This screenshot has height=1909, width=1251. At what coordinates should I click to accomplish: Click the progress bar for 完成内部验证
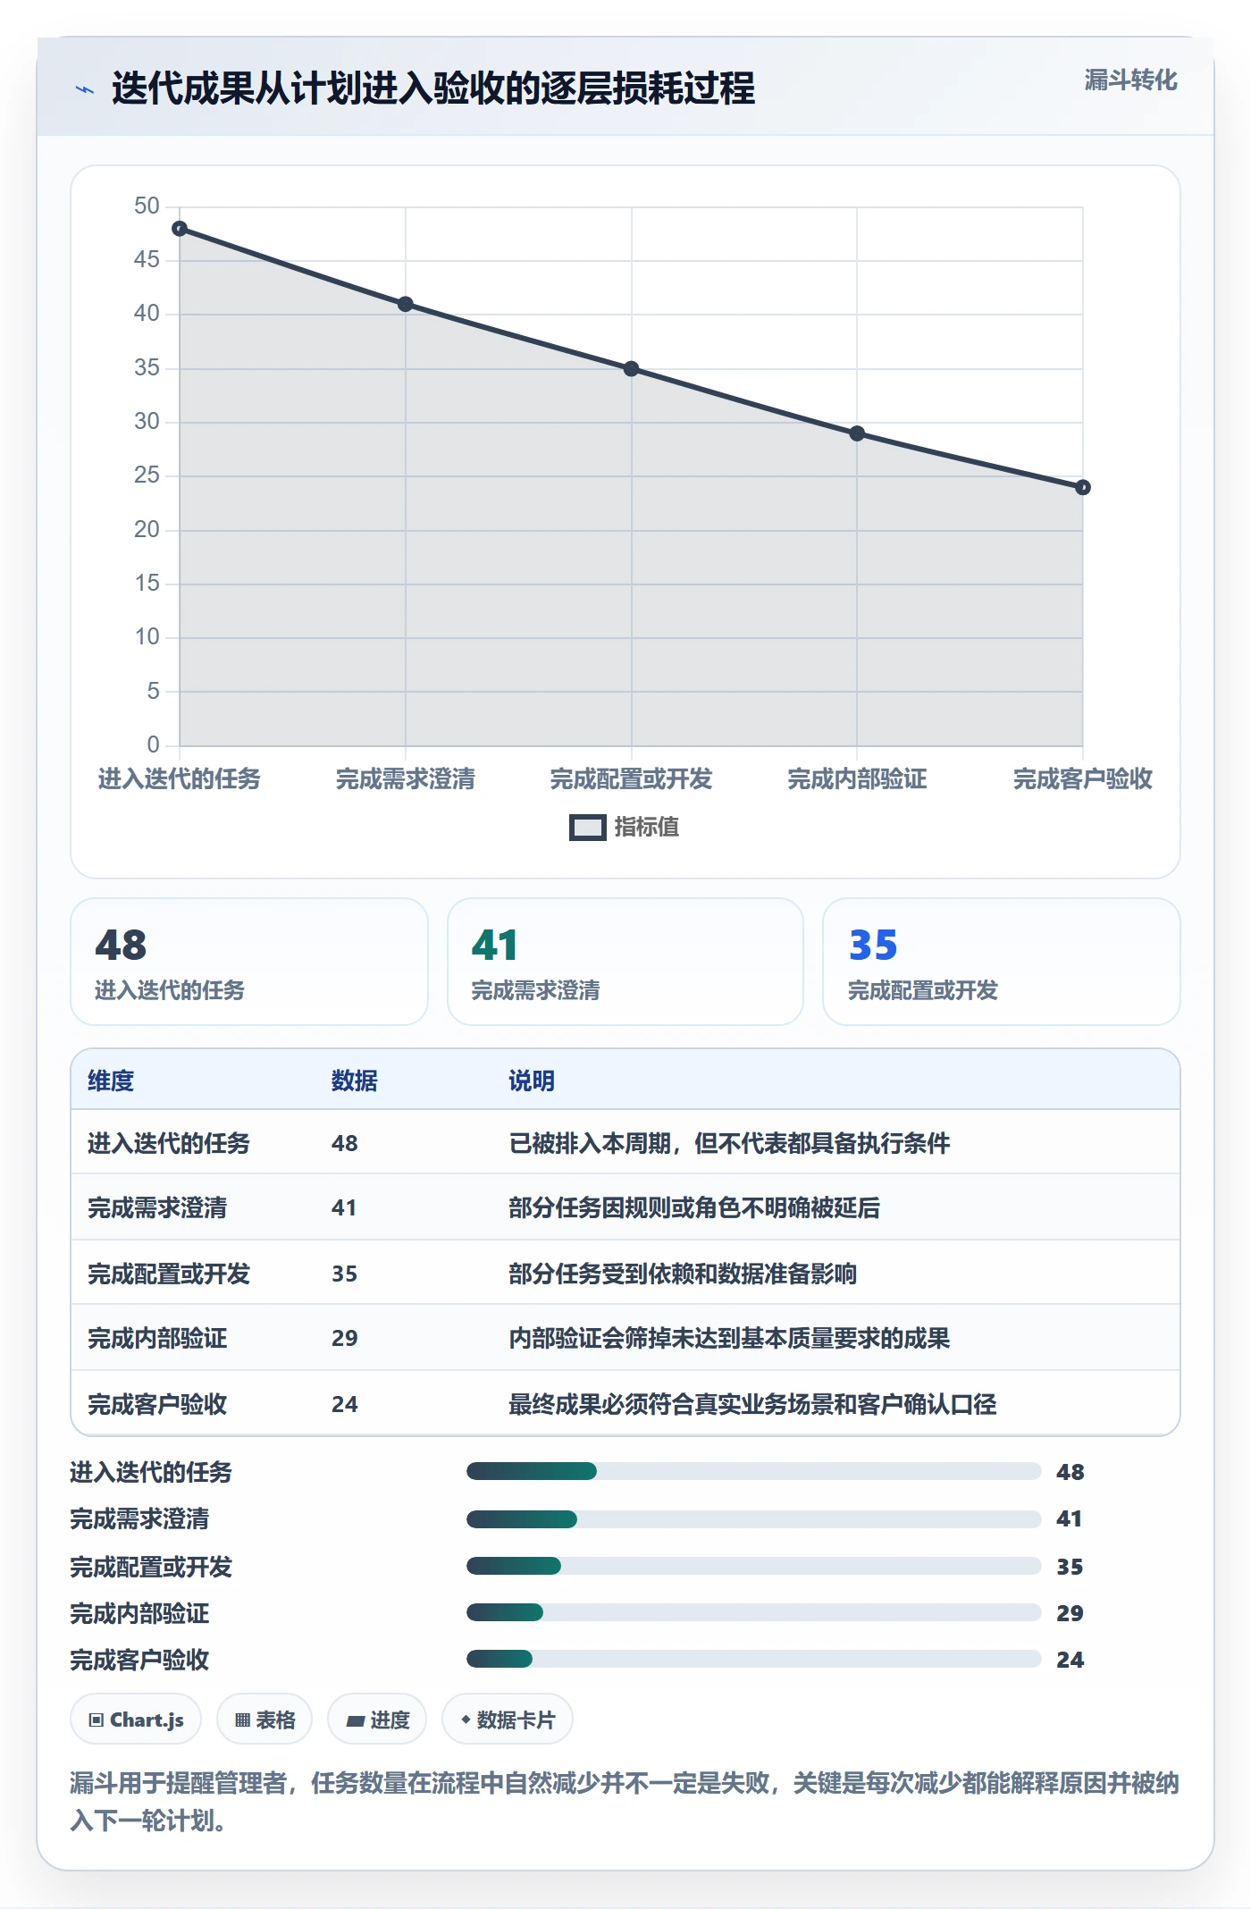coord(754,1612)
